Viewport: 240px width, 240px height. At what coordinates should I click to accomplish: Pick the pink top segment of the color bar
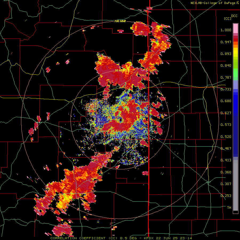coord(235,29)
